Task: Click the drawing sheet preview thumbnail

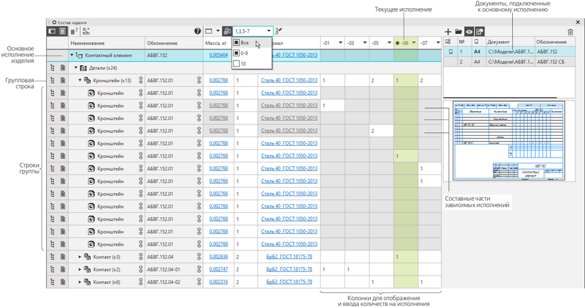Action: (508, 141)
